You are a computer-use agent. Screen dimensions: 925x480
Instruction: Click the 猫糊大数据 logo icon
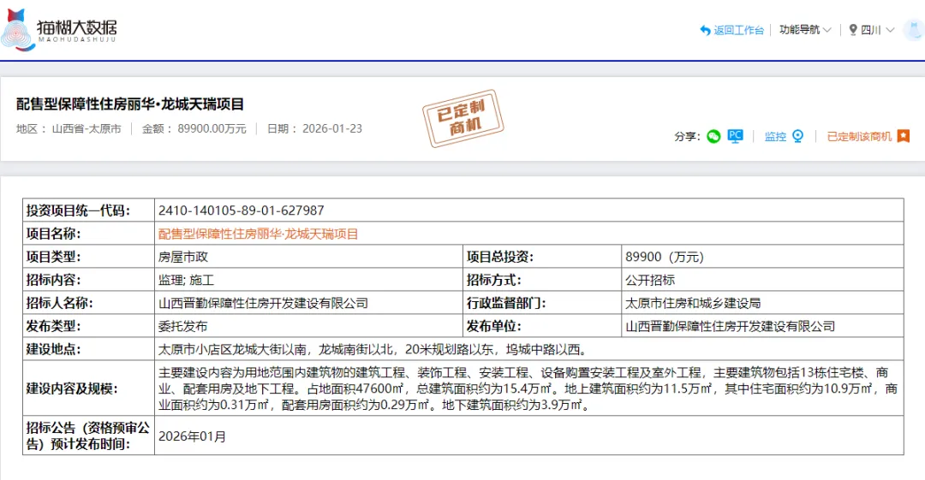pyautogui.click(x=18, y=29)
